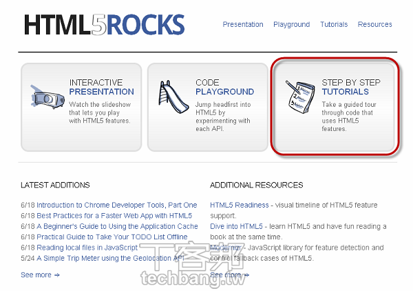This screenshot has height=291, width=413.
Task: Open Playground in top navigation
Action: [292, 25]
